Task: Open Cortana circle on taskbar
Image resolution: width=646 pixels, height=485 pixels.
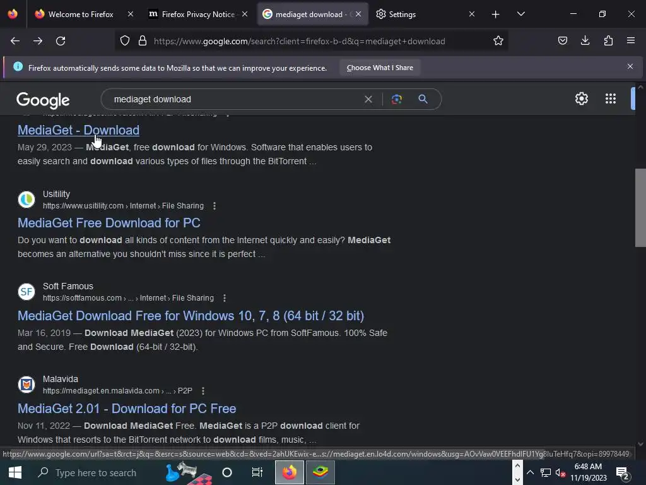Action: point(227,472)
